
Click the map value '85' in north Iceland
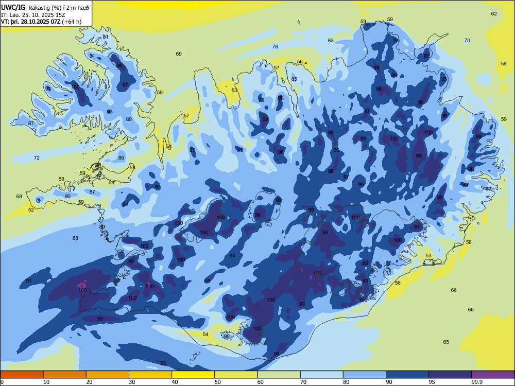[294, 79]
